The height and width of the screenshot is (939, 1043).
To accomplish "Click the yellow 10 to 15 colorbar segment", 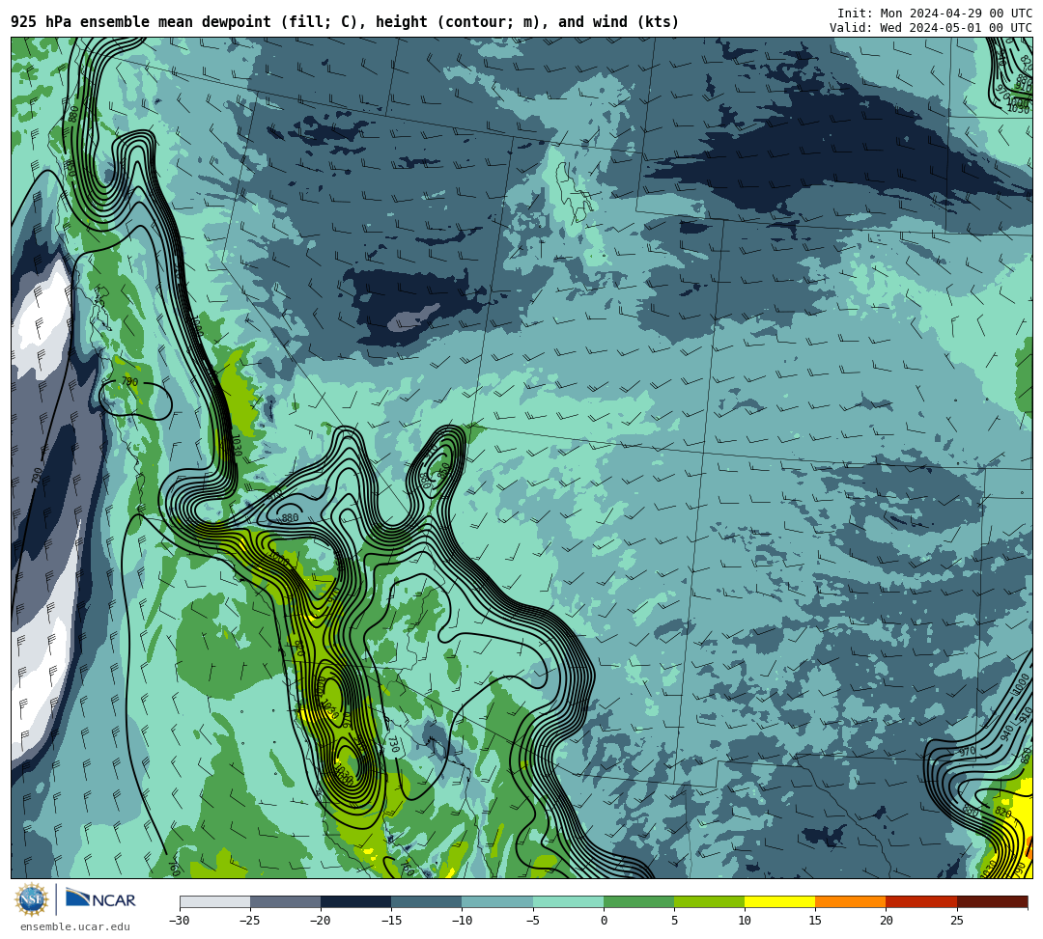I will click(x=779, y=901).
